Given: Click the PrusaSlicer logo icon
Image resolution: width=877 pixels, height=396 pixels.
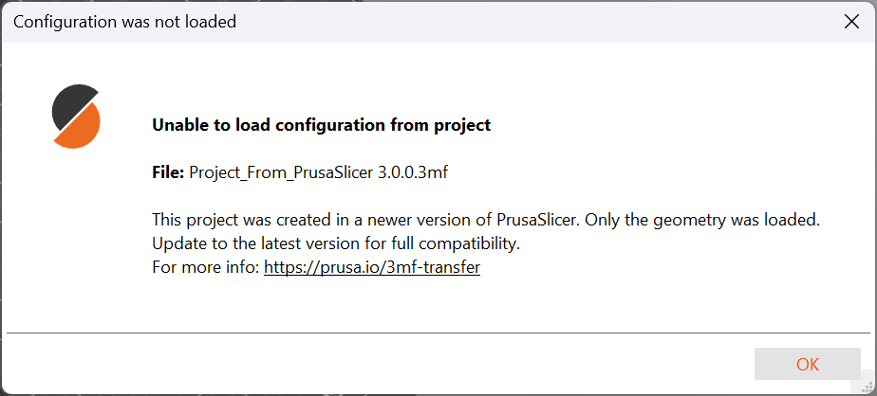Looking at the screenshot, I should point(76,117).
